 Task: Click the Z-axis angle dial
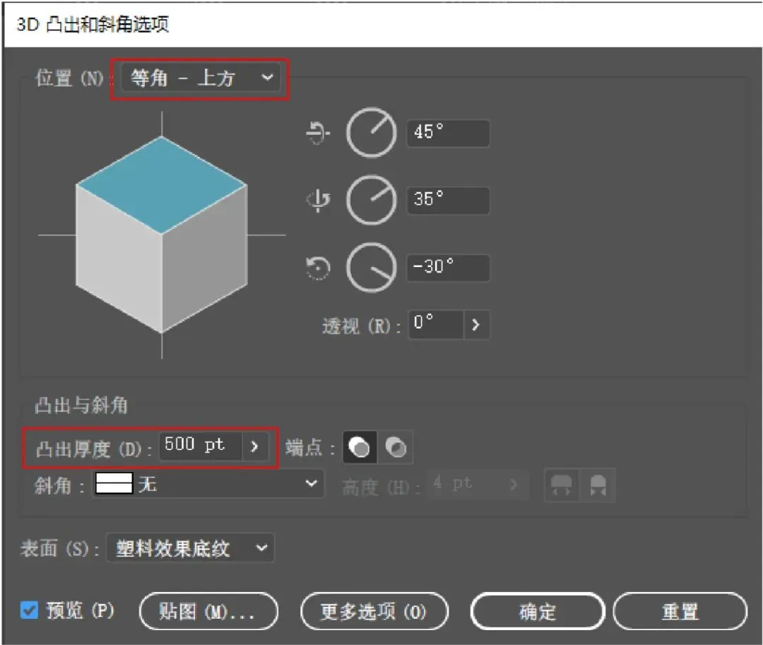pyautogui.click(x=372, y=268)
